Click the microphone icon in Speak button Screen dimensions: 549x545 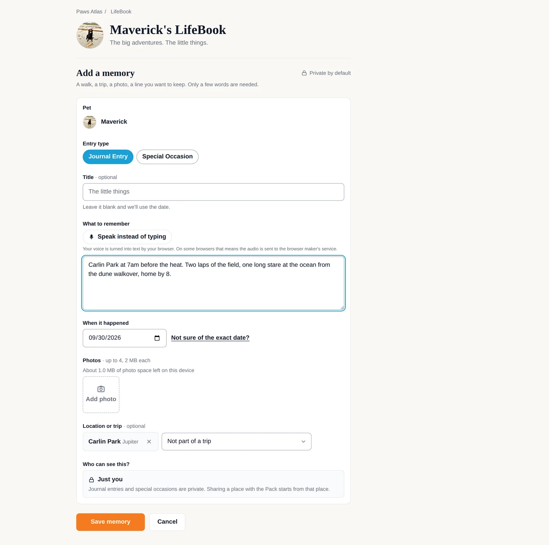91,237
